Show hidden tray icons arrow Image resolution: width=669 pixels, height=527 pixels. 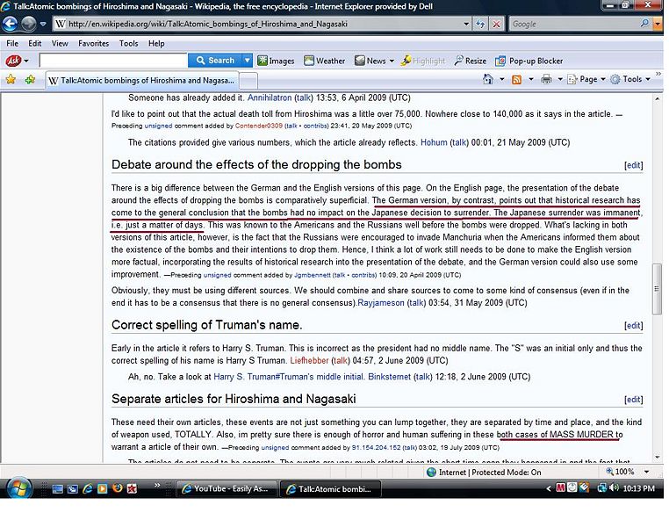[x=549, y=488]
